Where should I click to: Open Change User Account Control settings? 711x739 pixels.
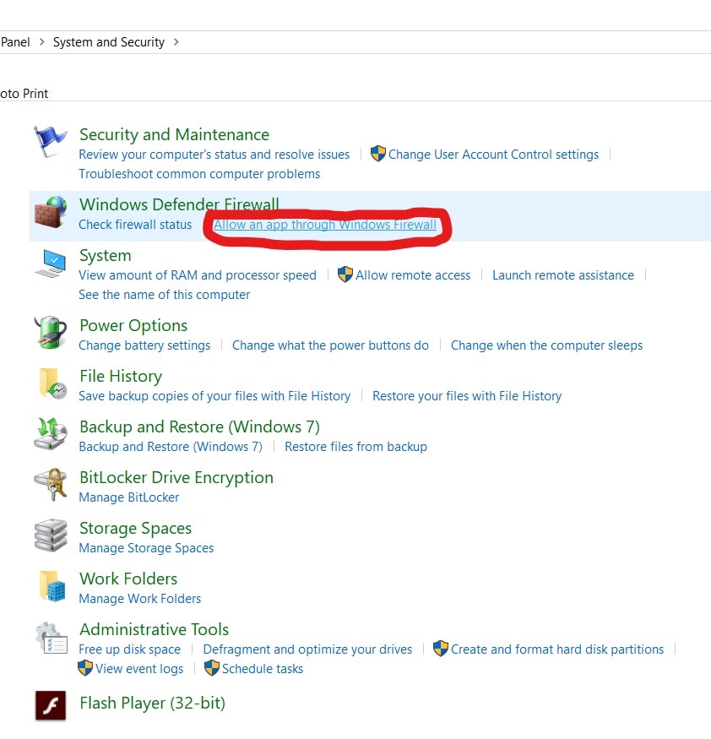pos(493,155)
